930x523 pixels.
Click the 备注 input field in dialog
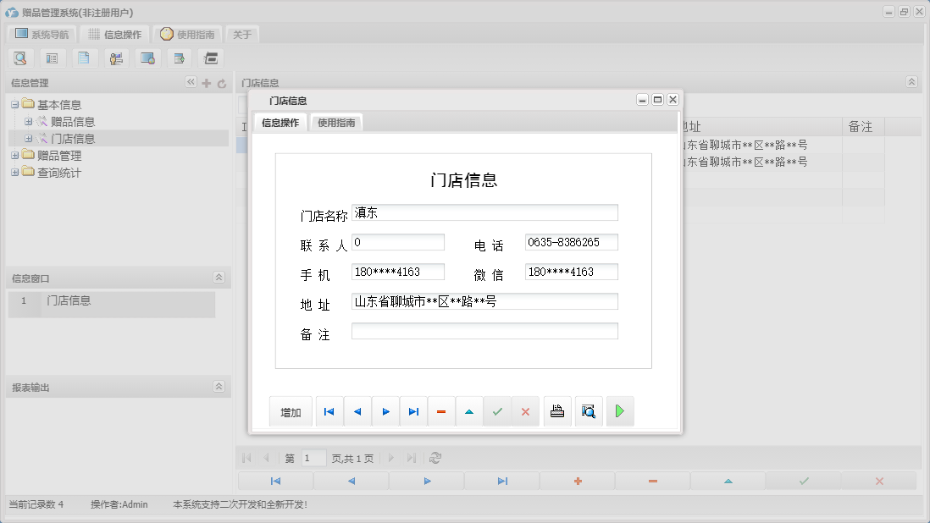(x=484, y=330)
